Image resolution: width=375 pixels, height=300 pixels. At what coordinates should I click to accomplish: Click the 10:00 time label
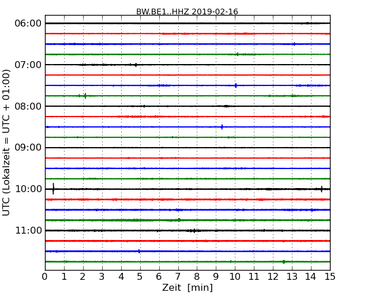click(x=28, y=189)
